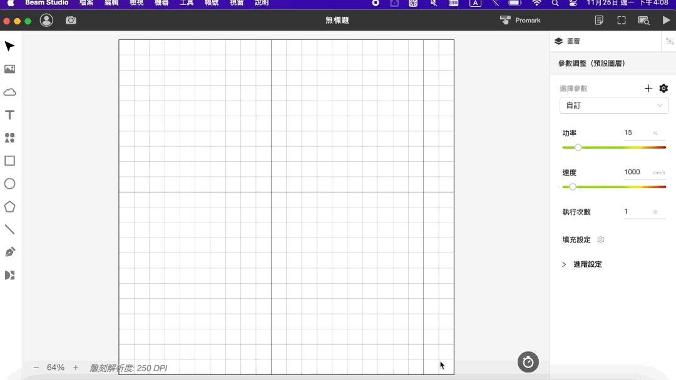Open the 帳號 menu
Image resolution: width=676 pixels, height=380 pixels.
(212, 2)
